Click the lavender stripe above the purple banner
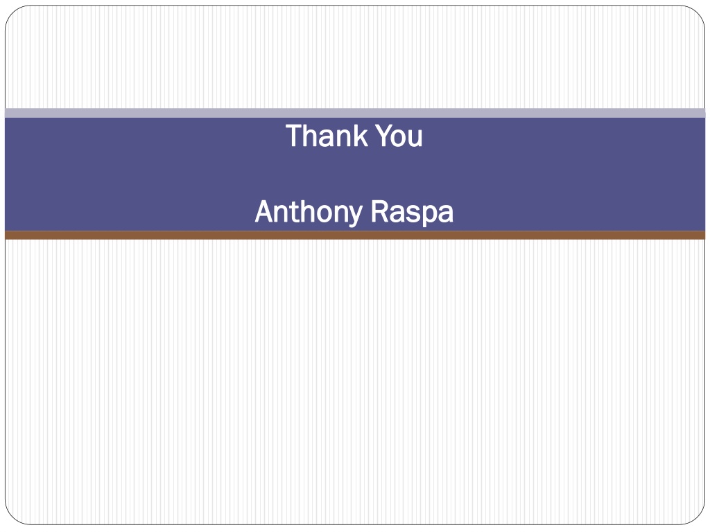This screenshot has height=532, width=710. (355, 113)
